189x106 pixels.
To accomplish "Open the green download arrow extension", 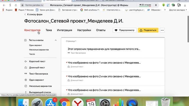I will [x=163, y=5].
